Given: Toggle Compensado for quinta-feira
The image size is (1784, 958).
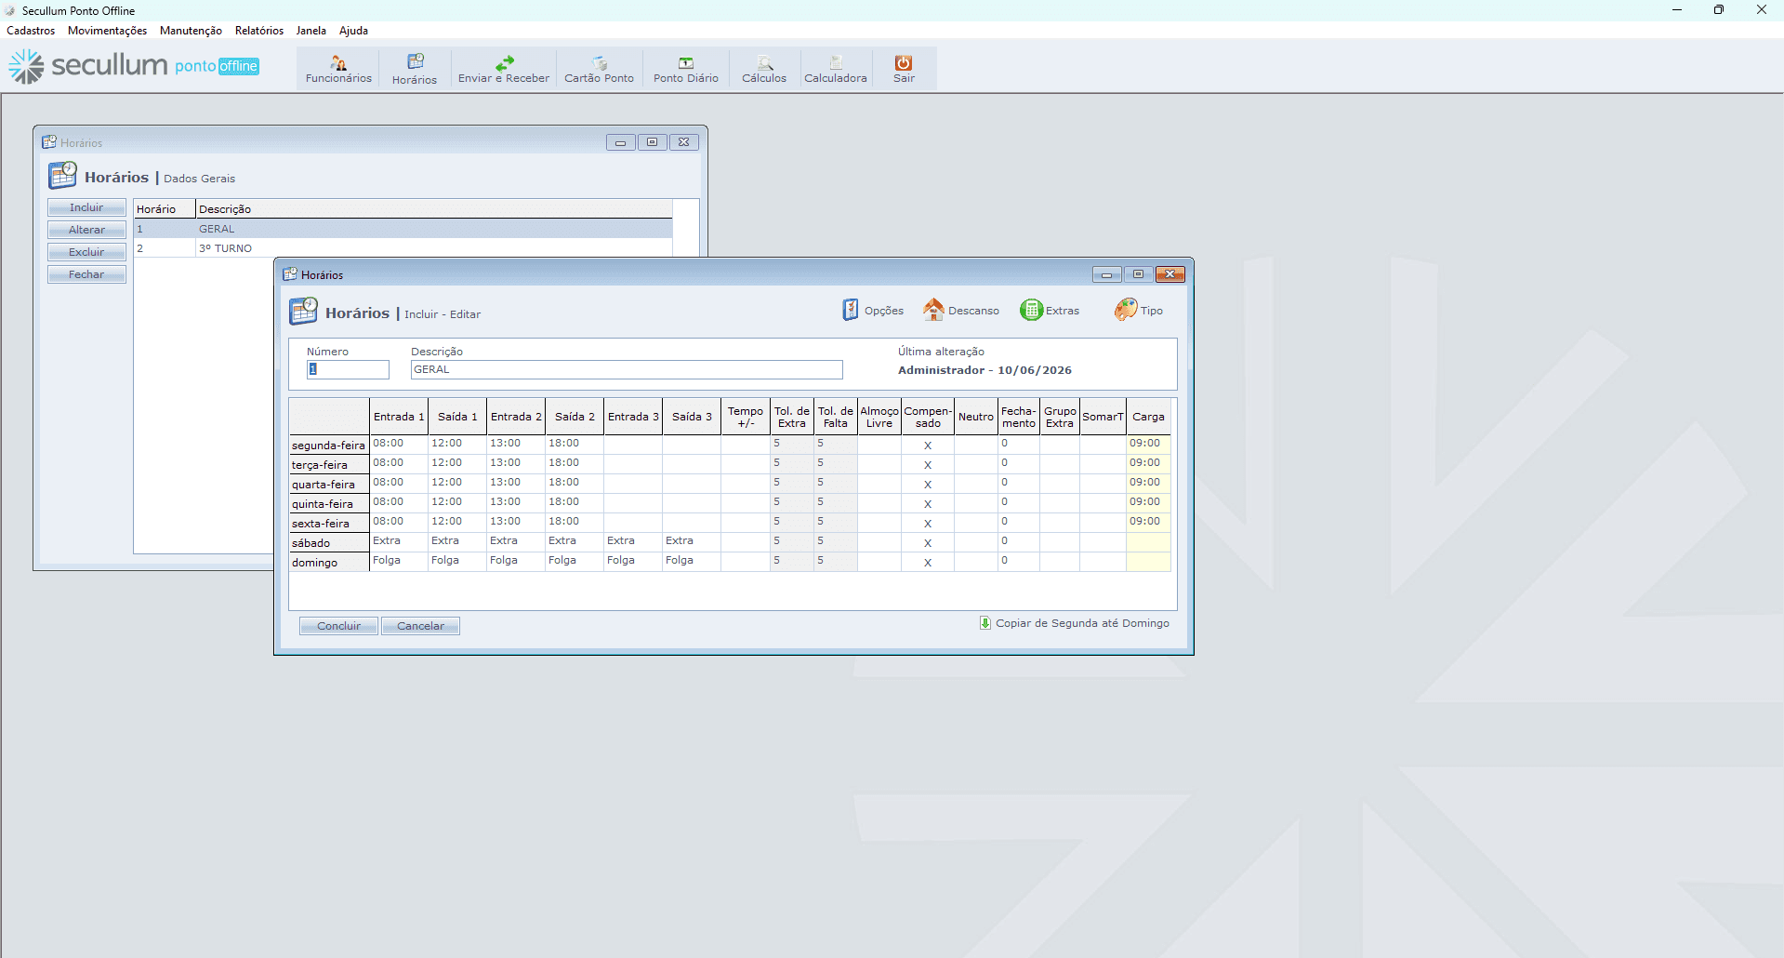Looking at the screenshot, I should pyautogui.click(x=928, y=503).
